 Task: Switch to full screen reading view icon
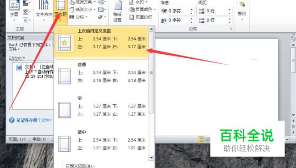coord(207,140)
